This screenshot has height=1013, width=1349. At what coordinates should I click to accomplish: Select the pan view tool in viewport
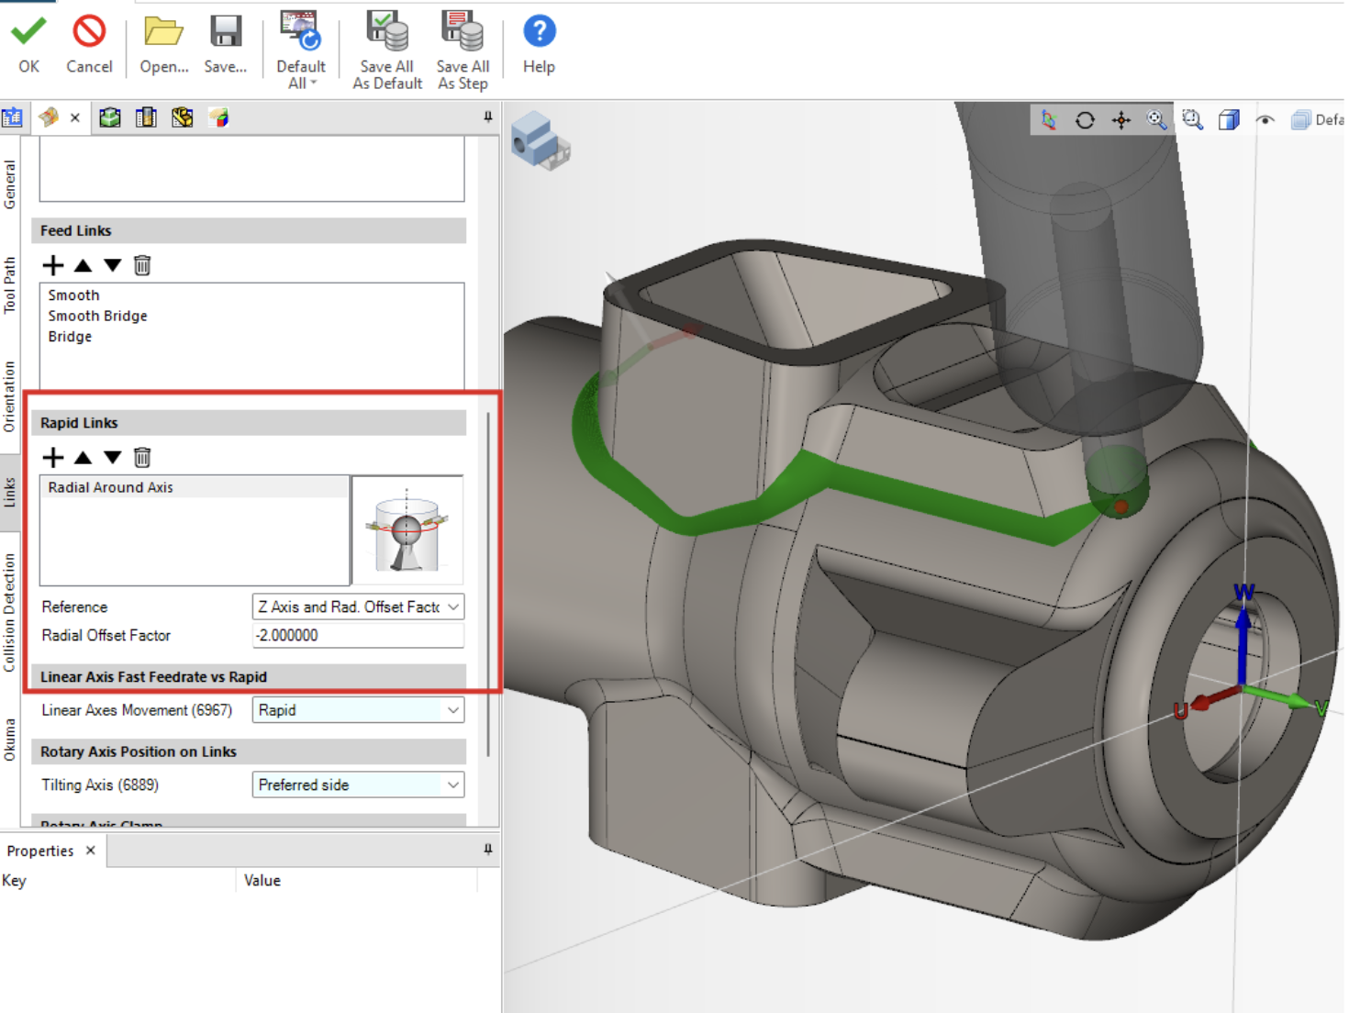pyautogui.click(x=1121, y=120)
